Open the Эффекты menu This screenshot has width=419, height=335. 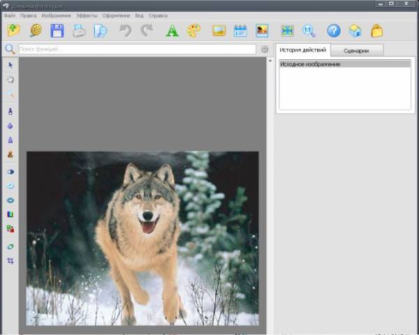[87, 16]
